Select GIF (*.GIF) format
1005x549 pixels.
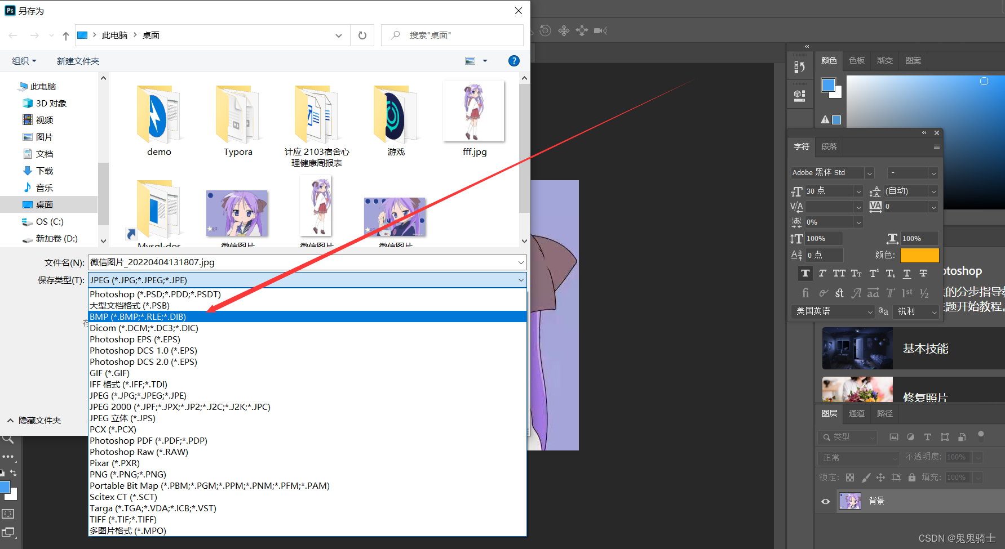[x=307, y=373]
